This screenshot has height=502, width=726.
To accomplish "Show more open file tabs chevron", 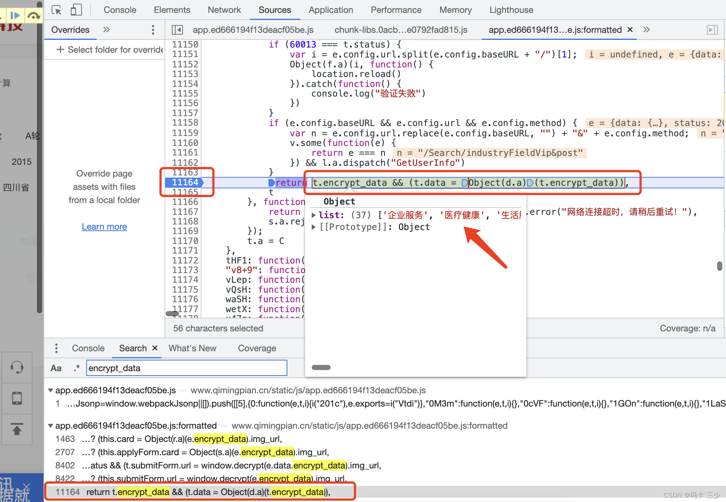I will pyautogui.click(x=646, y=29).
